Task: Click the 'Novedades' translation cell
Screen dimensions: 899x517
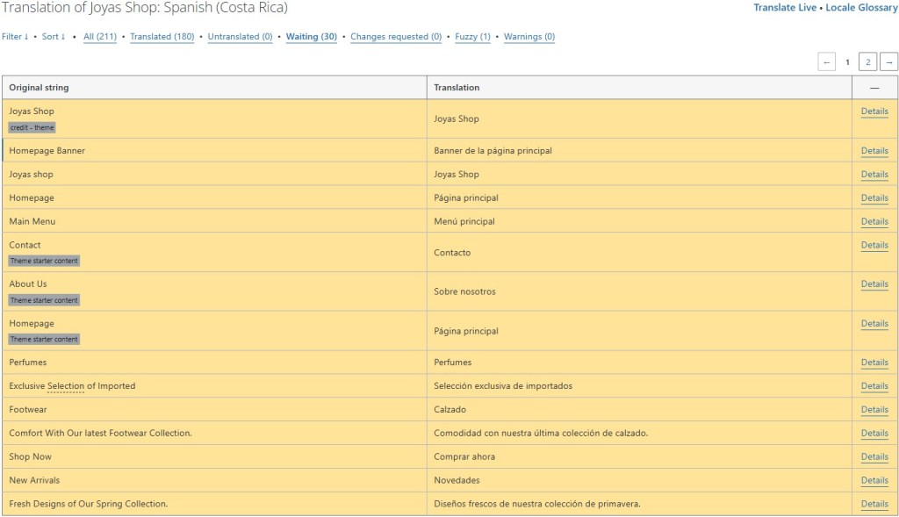Action: pos(456,480)
